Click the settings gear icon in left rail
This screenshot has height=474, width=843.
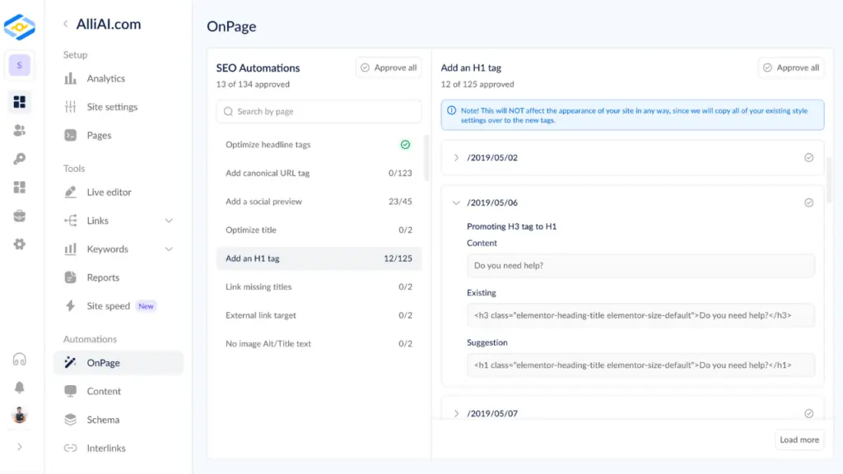coord(20,244)
